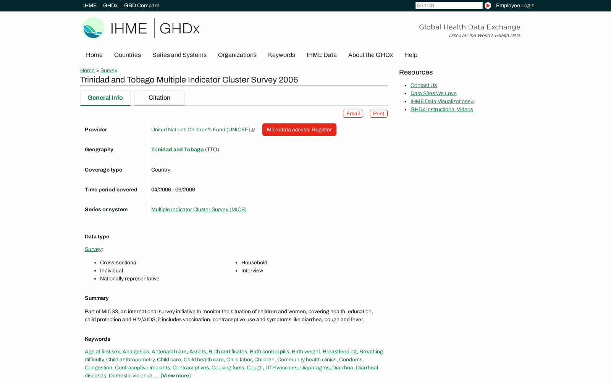611x382 pixels.
Task: Open the GHDx link in top bar
Action: pos(110,5)
